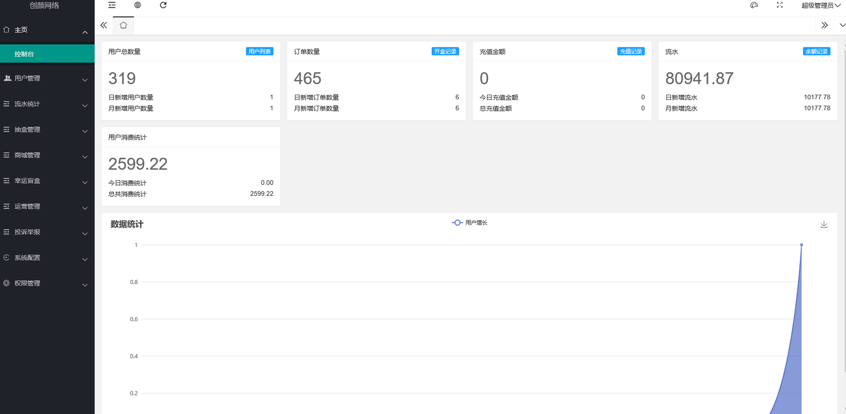
Task: Open the 超级管理员 account dropdown
Action: coord(820,6)
